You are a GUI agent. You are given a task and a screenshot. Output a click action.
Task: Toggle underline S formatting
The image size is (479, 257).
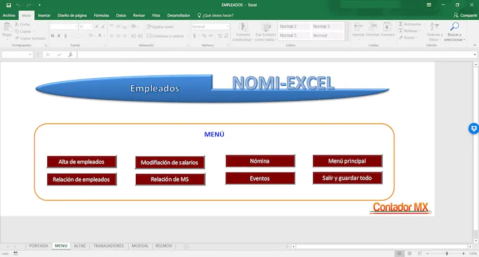(x=65, y=36)
